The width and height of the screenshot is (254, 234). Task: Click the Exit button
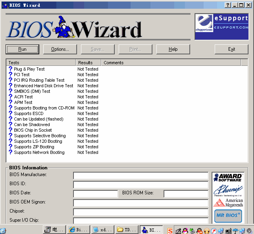click(231, 49)
